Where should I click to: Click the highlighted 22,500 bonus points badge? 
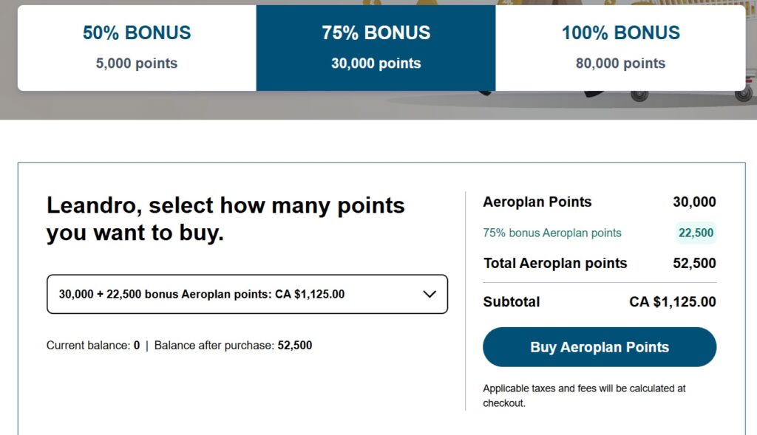pyautogui.click(x=696, y=233)
